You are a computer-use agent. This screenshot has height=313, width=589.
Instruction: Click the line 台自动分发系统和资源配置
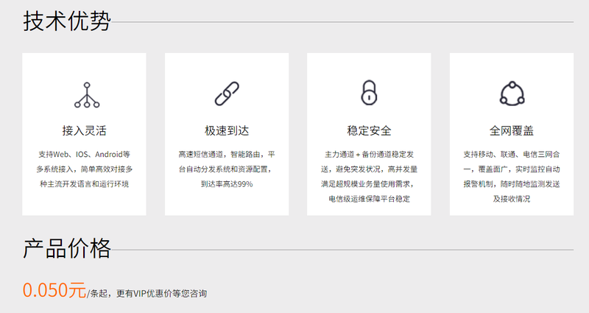coord(224,169)
